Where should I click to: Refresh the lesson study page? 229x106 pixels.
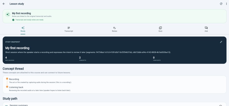pos(221,4)
